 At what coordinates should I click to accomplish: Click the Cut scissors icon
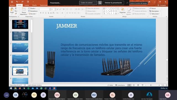[16, 8]
